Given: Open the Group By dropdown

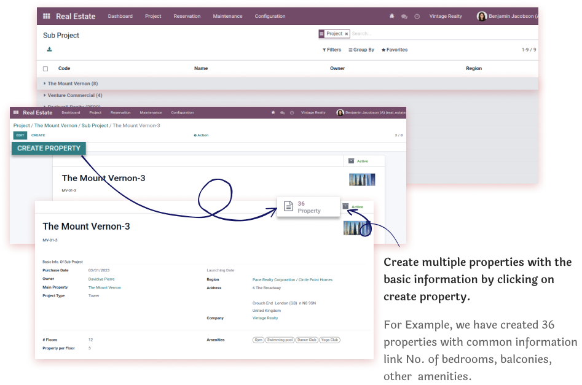Looking at the screenshot, I should tap(361, 50).
